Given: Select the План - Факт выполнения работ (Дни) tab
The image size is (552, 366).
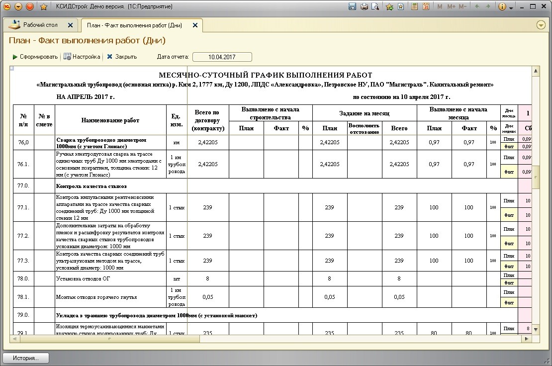Looking at the screenshot, I should pyautogui.click(x=134, y=25).
